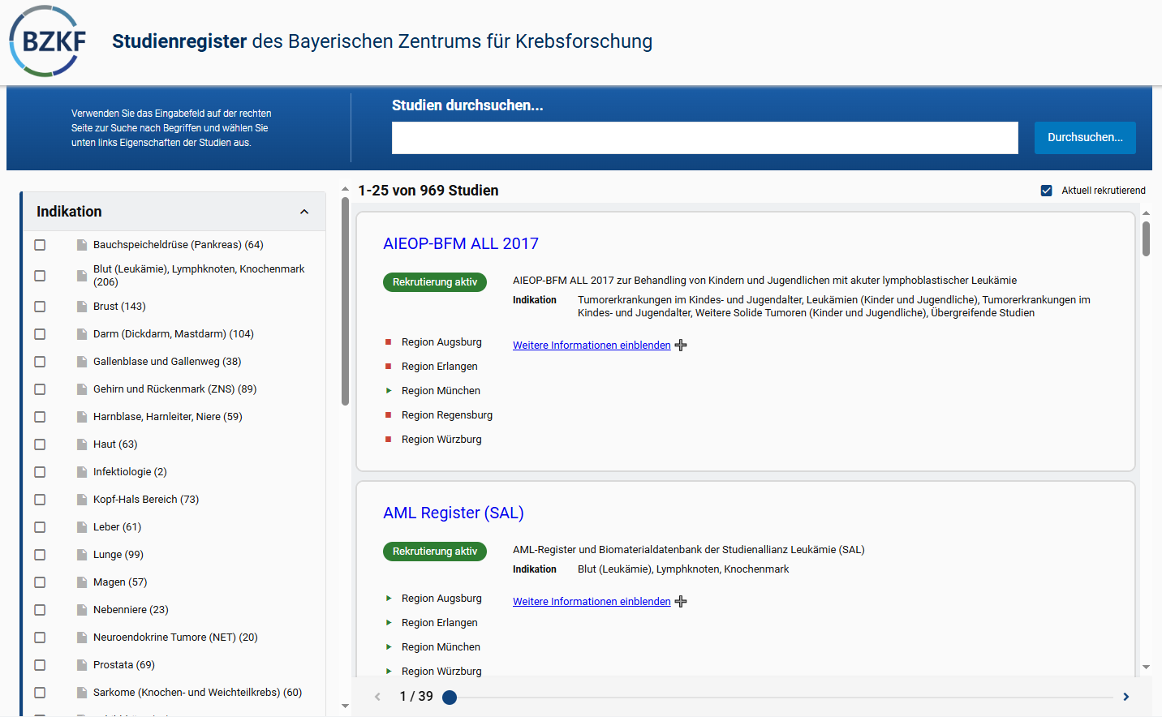The height and width of the screenshot is (717, 1162).
Task: Click the page slider handle at bottom
Action: [x=450, y=697]
